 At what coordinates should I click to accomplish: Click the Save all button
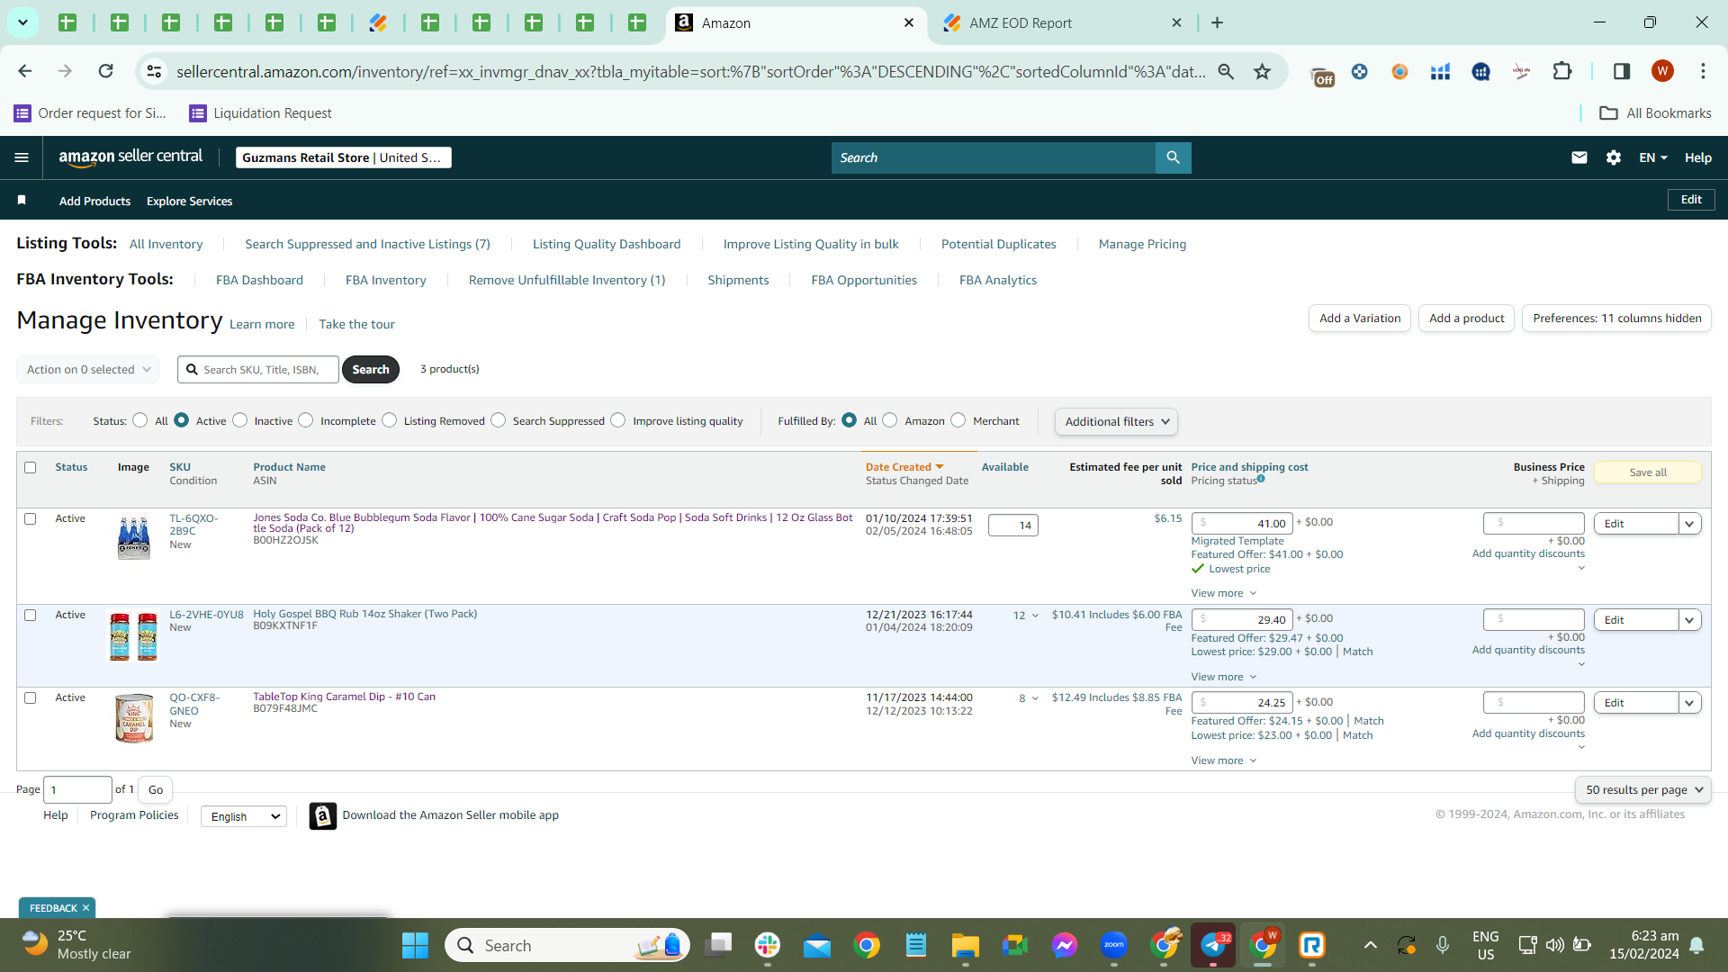[x=1647, y=472]
